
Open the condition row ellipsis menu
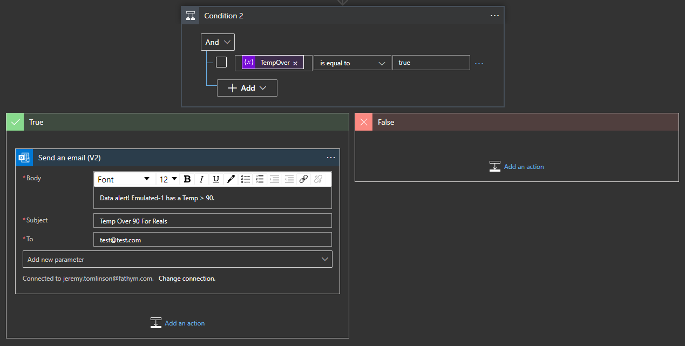click(479, 63)
